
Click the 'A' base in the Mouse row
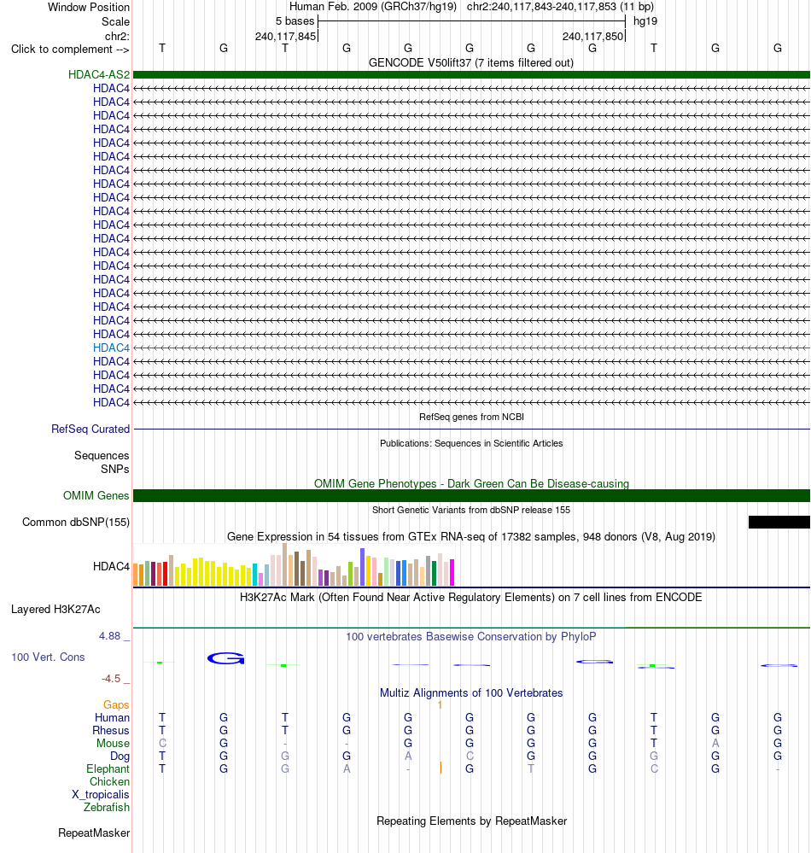(x=715, y=743)
